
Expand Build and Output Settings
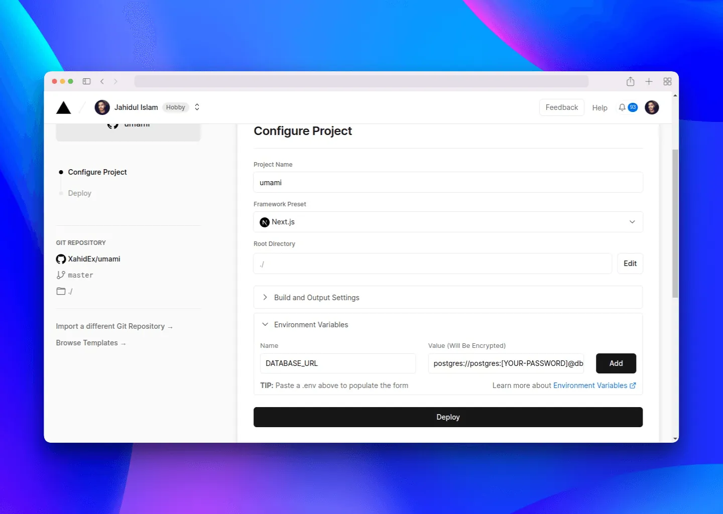[448, 297]
